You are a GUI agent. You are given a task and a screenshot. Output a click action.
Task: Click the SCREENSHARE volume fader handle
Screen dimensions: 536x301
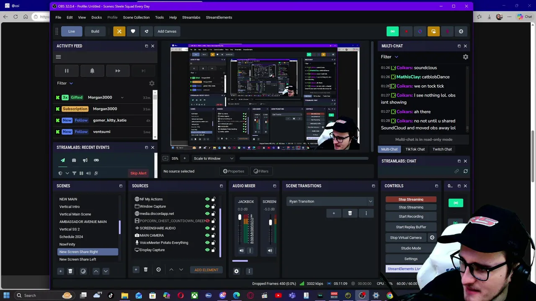(x=270, y=222)
